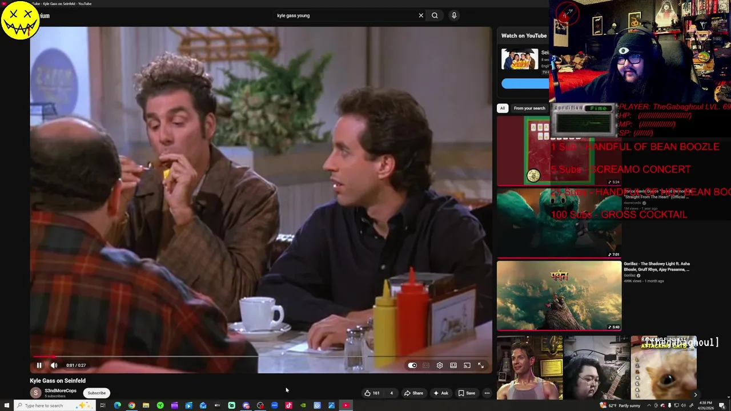Launch Microsoft Edge from taskbar

(117, 405)
